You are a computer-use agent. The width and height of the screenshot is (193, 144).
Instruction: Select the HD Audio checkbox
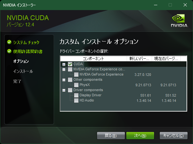pos(76,100)
